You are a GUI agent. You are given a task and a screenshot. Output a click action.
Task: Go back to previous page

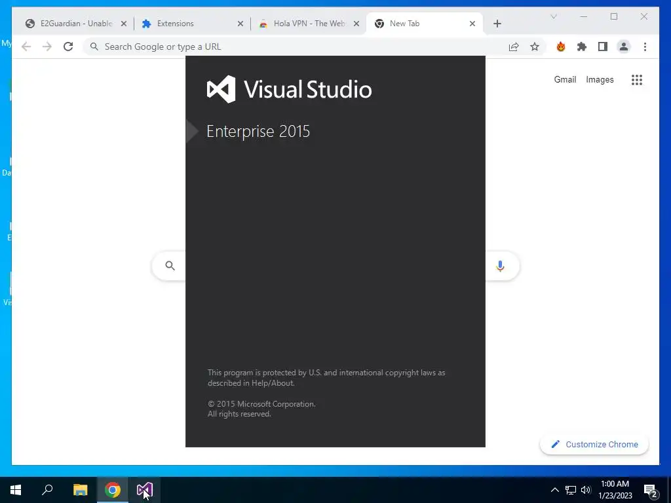pos(26,47)
